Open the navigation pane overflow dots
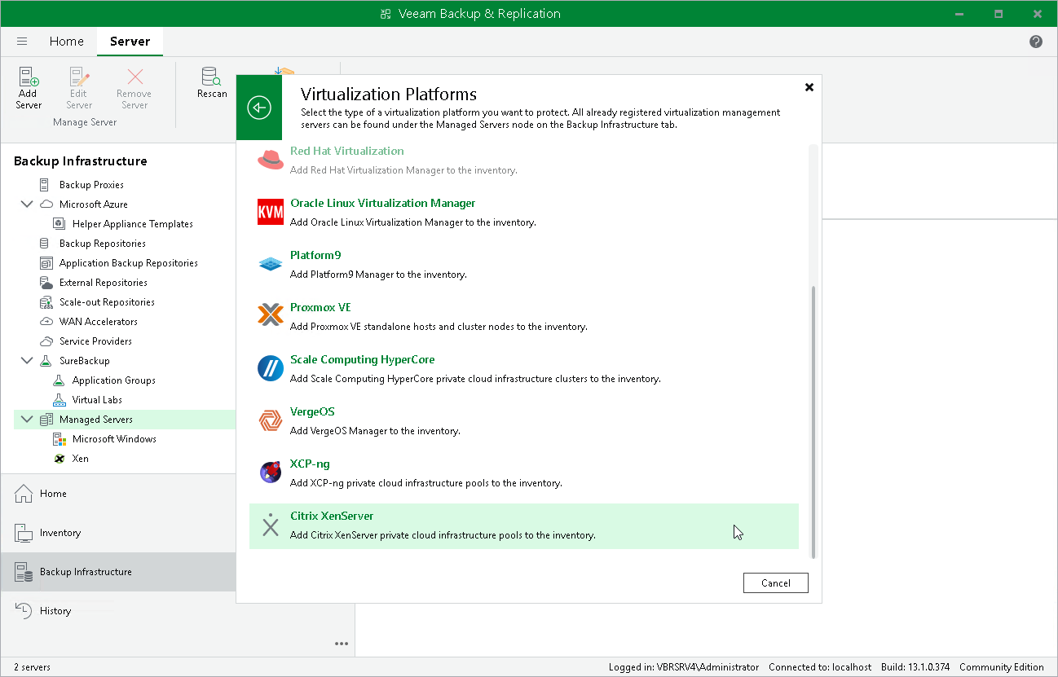This screenshot has height=677, width=1058. coord(342,644)
